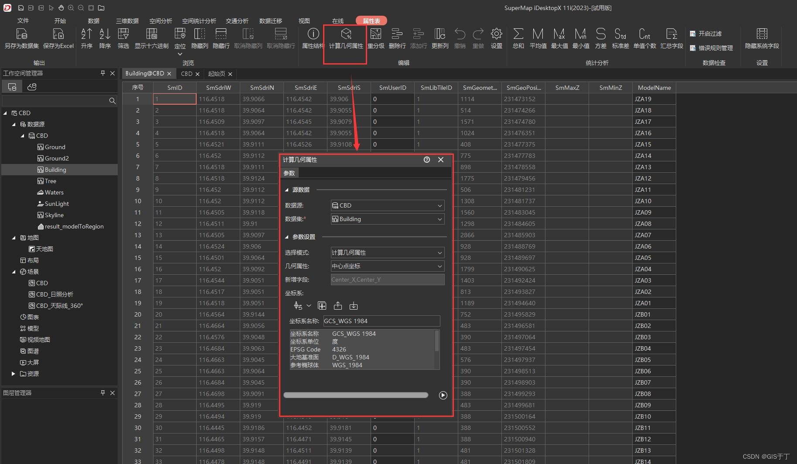The image size is (797, 464).
Task: Click the ModelName column header
Action: 654,88
